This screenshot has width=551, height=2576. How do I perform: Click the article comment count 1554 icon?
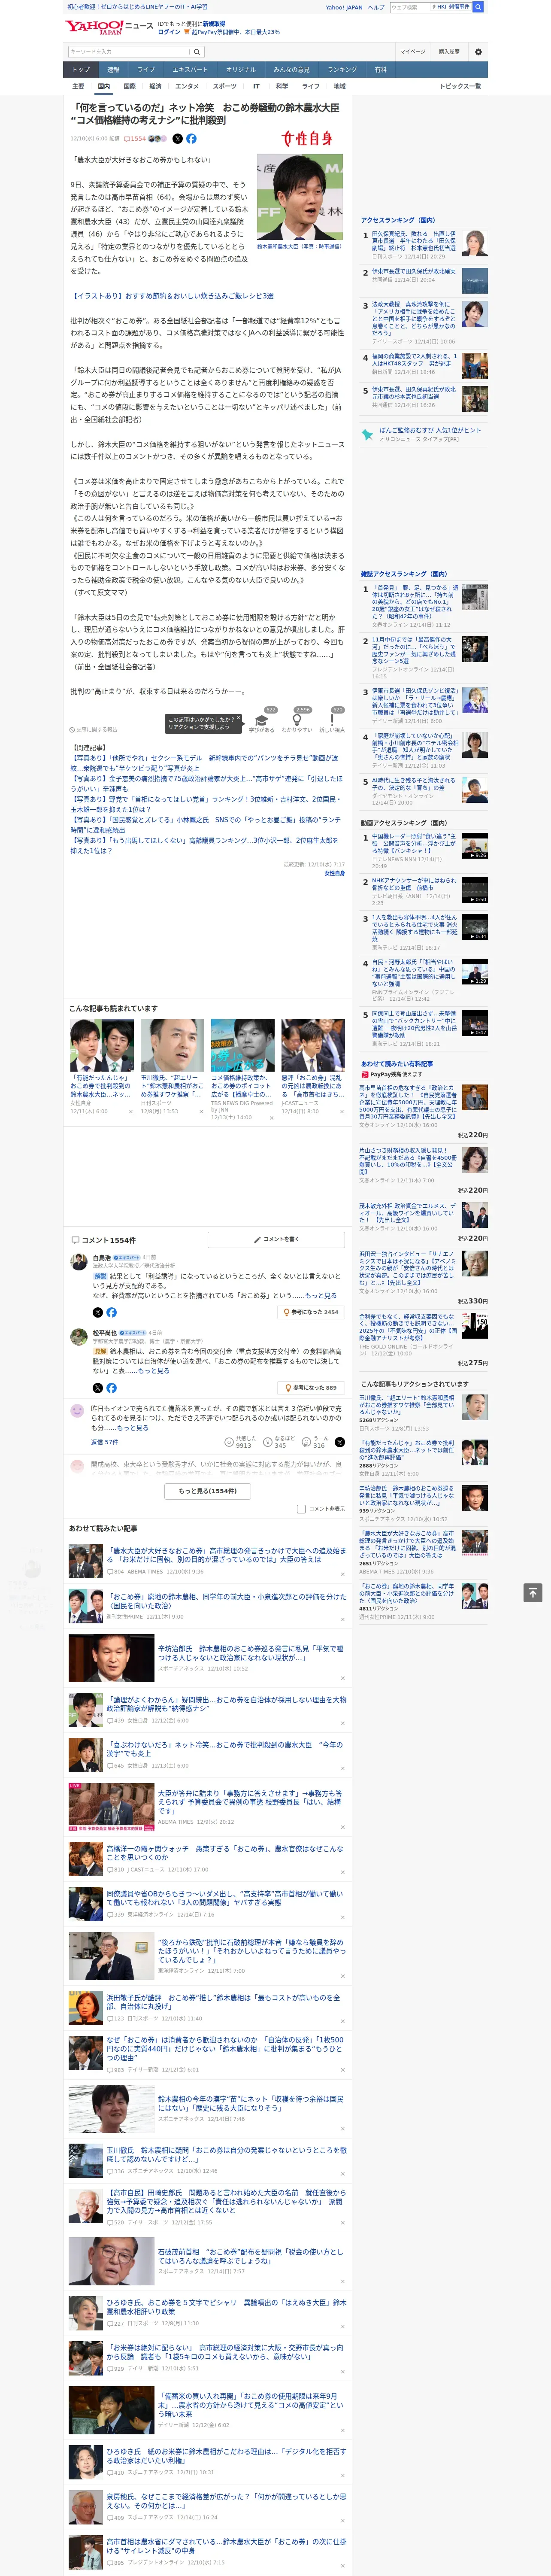click(135, 139)
